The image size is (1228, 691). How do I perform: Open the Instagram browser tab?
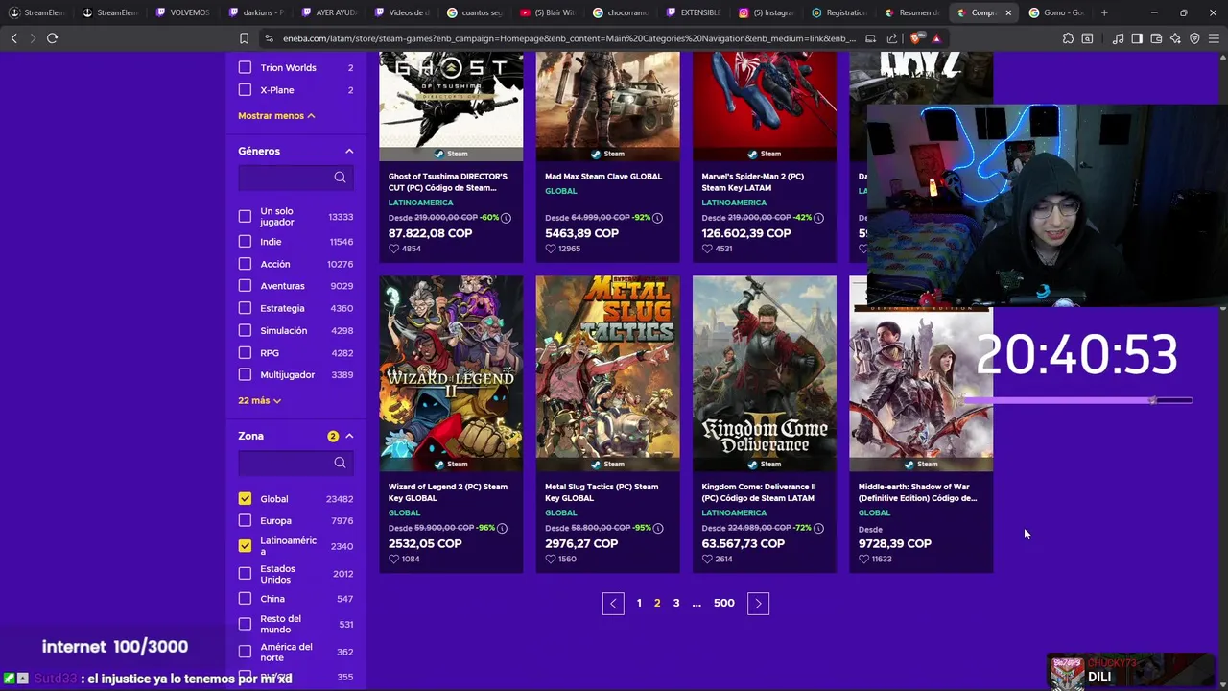click(766, 12)
